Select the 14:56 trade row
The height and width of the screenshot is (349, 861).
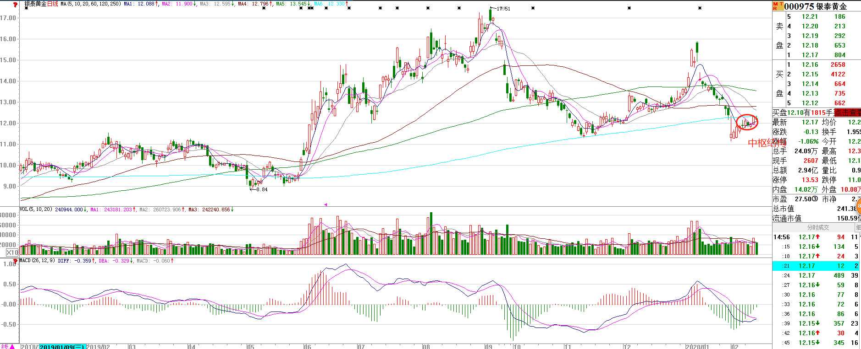click(x=816, y=237)
